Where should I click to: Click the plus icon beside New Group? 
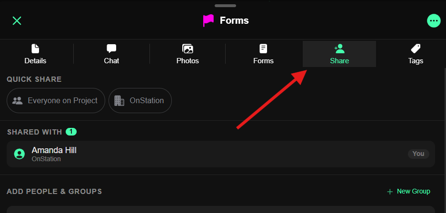click(x=390, y=192)
